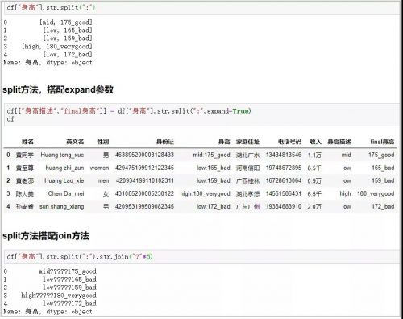The width and height of the screenshot is (403, 319).
Task: Select the cell 'Huang tong_xue'
Action: tap(62, 155)
